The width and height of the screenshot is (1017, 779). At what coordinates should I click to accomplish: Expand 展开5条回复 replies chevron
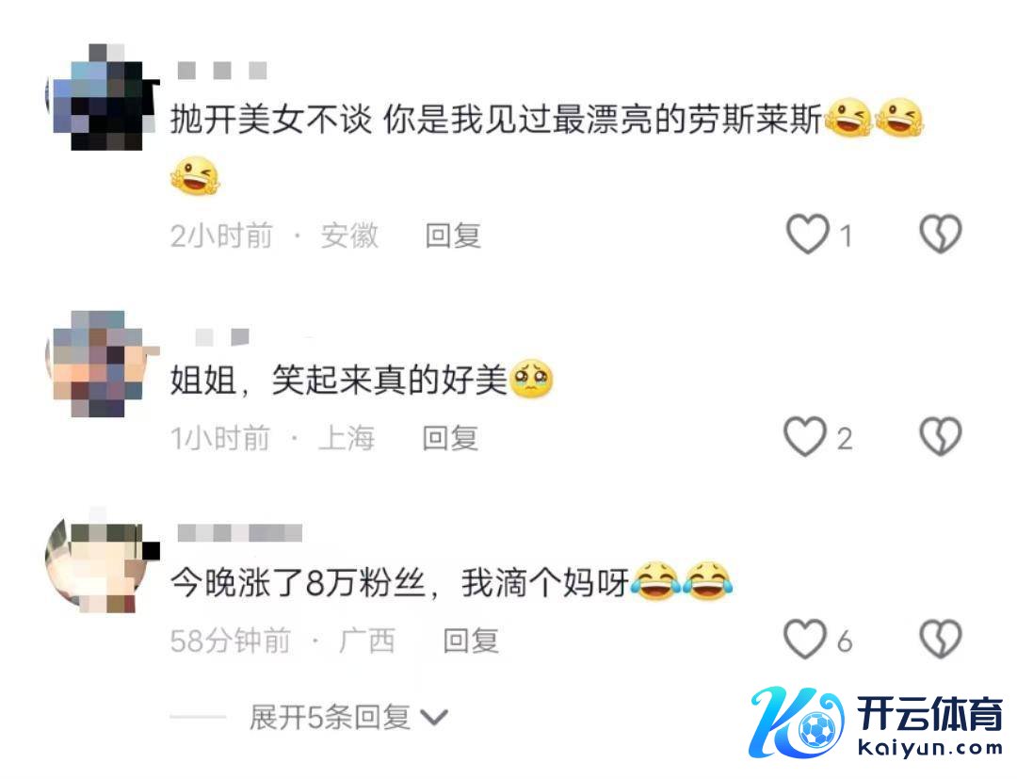coord(434,718)
